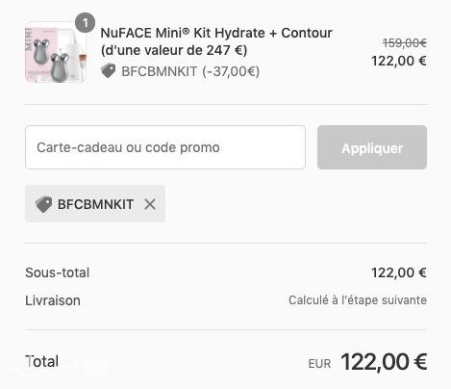
Task: Click the Total label
Action: [x=41, y=361]
